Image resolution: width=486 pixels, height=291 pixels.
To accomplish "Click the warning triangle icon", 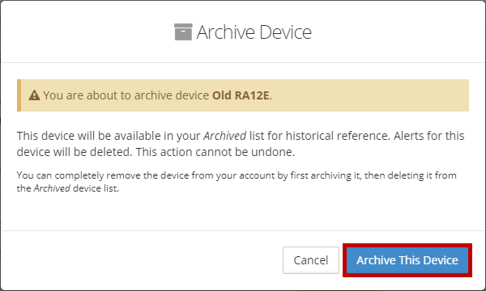I will 34,95.
